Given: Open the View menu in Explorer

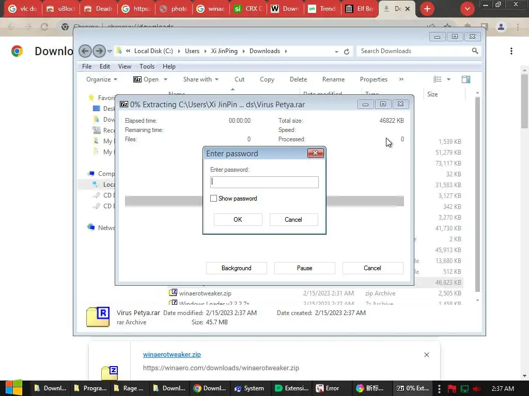Looking at the screenshot, I should [x=125, y=67].
